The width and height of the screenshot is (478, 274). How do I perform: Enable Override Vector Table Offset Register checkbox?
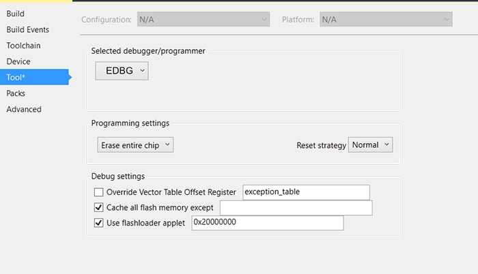pos(99,192)
